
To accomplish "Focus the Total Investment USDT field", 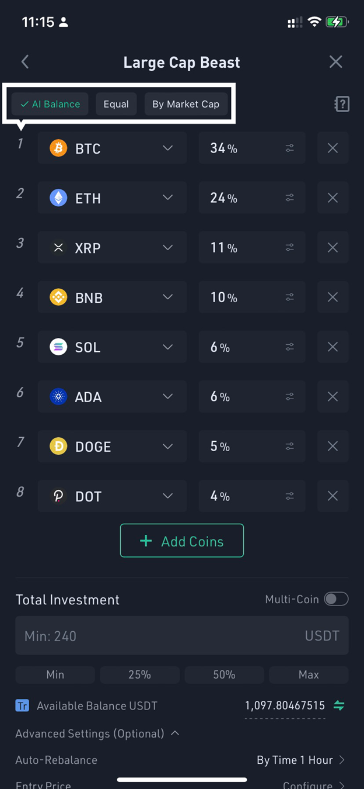I will coord(182,635).
